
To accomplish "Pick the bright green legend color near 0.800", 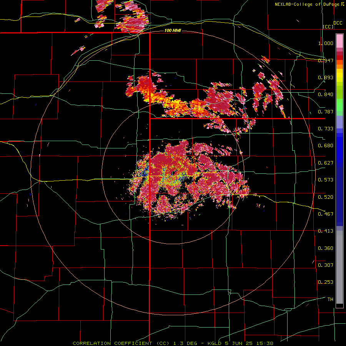I will point(339,105).
